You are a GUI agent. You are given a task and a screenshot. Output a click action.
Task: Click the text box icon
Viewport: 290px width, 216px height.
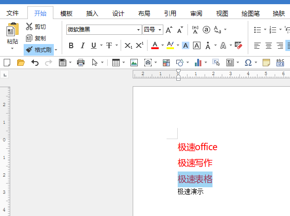tap(230, 63)
